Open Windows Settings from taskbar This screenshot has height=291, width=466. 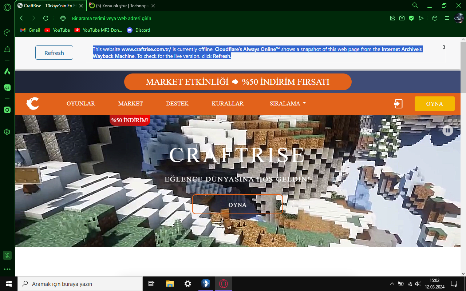[x=187, y=284]
